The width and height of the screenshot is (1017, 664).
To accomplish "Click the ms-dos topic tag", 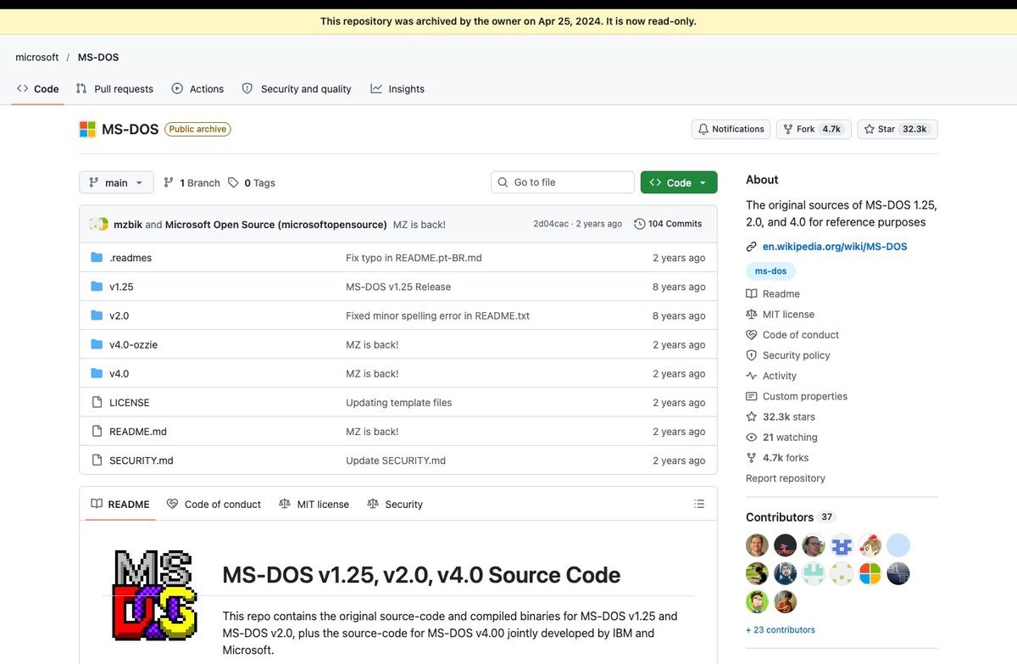I will [770, 271].
